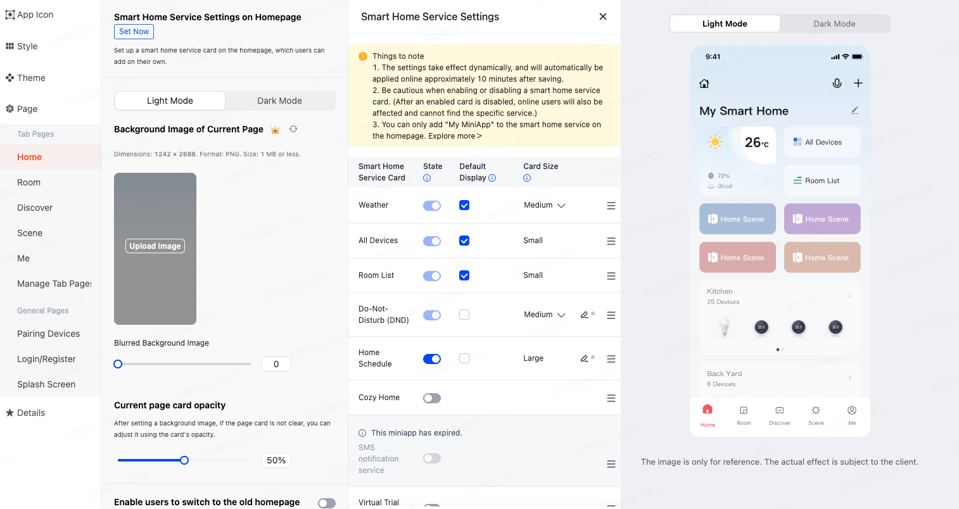
Task: Click the info icon under Card Size header
Action: [527, 179]
